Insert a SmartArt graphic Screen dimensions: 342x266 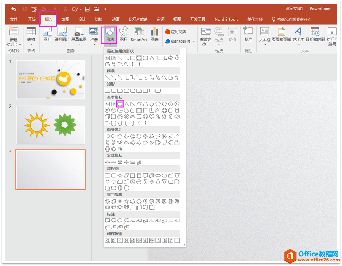pyautogui.click(x=139, y=35)
